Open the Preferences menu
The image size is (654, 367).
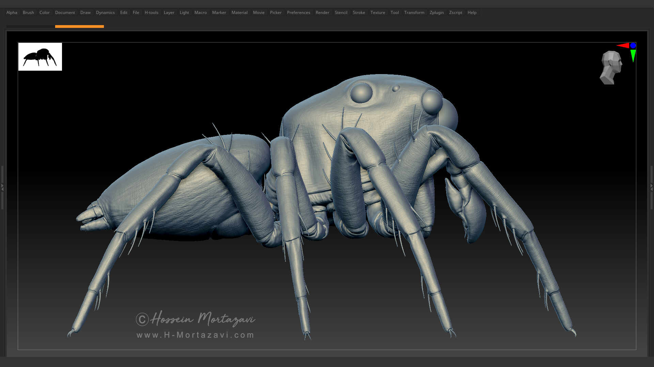pyautogui.click(x=298, y=13)
